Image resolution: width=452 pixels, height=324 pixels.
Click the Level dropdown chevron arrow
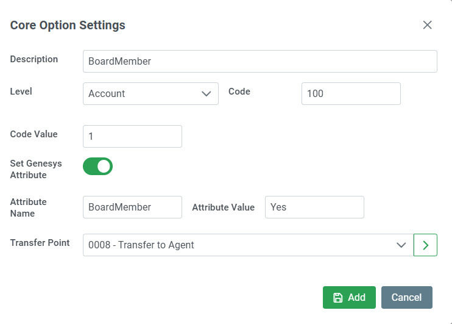coord(206,93)
